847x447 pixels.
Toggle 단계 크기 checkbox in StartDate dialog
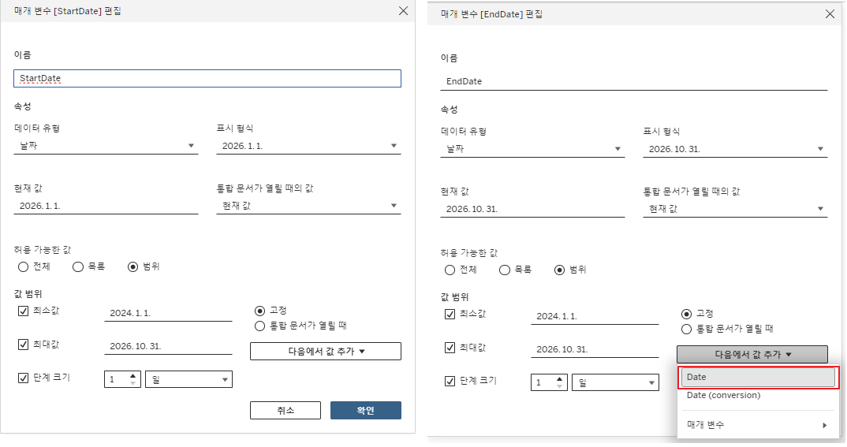[23, 378]
